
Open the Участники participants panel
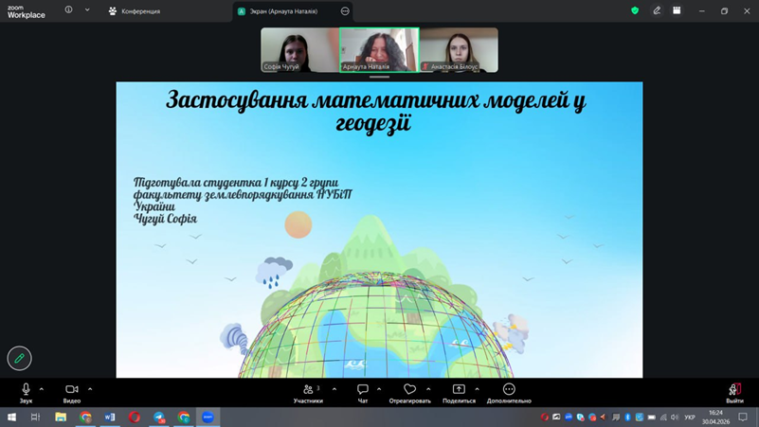pos(308,393)
